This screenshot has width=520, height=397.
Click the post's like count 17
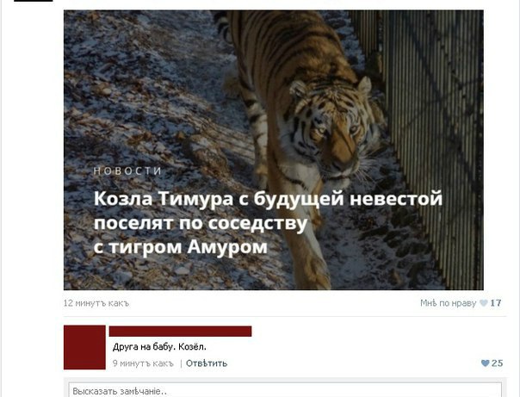[495, 303]
